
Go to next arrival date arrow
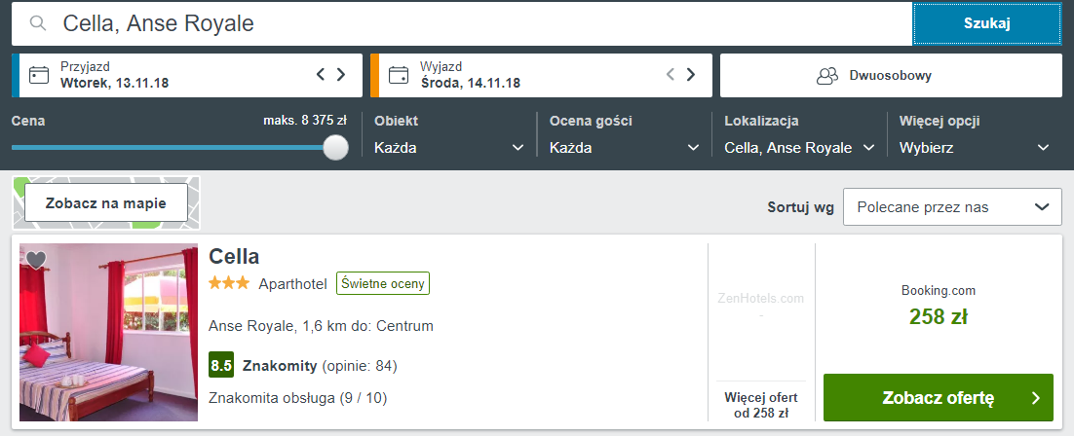[x=341, y=75]
